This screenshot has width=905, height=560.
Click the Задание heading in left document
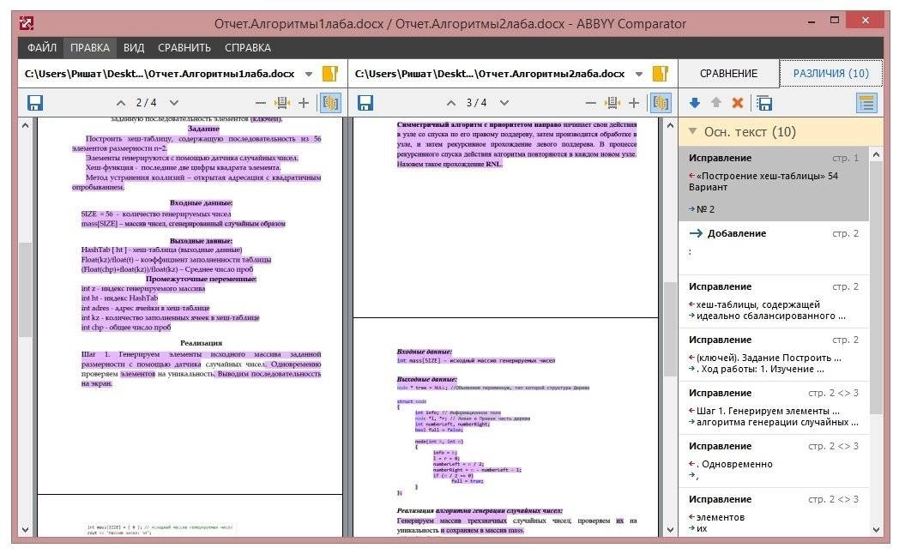click(x=204, y=129)
